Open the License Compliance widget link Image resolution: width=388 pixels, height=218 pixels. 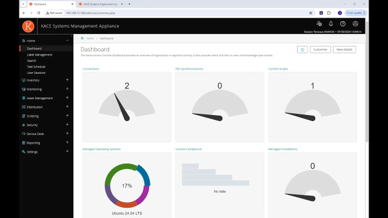coord(189,150)
